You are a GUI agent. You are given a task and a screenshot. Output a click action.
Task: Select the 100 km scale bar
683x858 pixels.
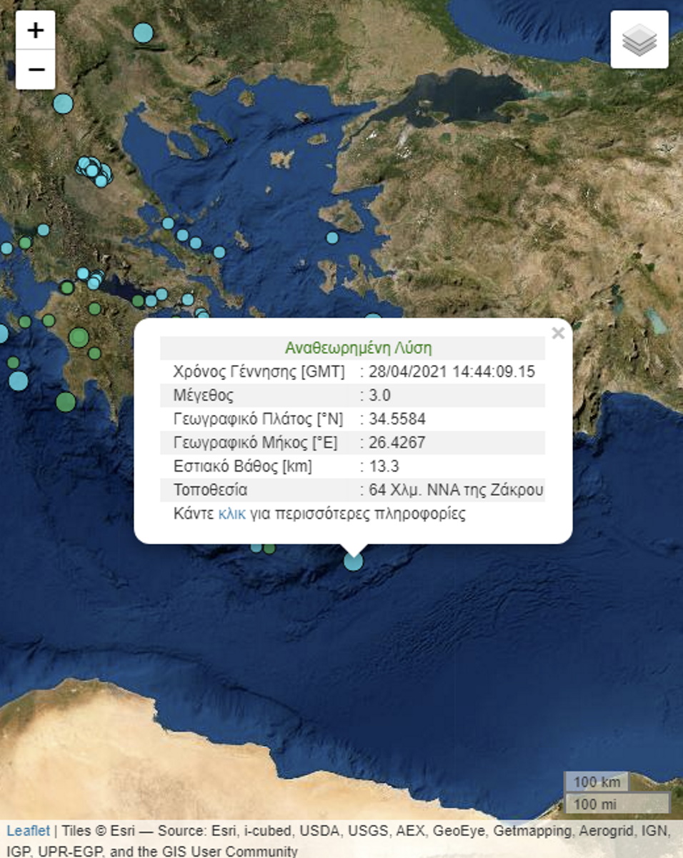pyautogui.click(x=597, y=782)
